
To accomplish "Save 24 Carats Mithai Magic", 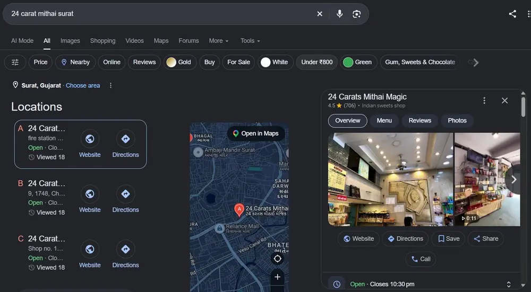I will click(448, 238).
